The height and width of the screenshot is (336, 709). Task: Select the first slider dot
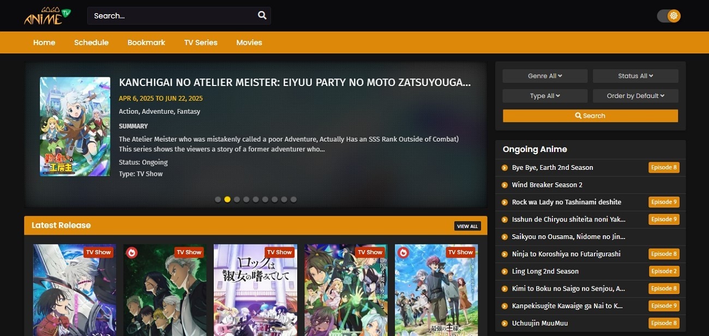coord(218,199)
